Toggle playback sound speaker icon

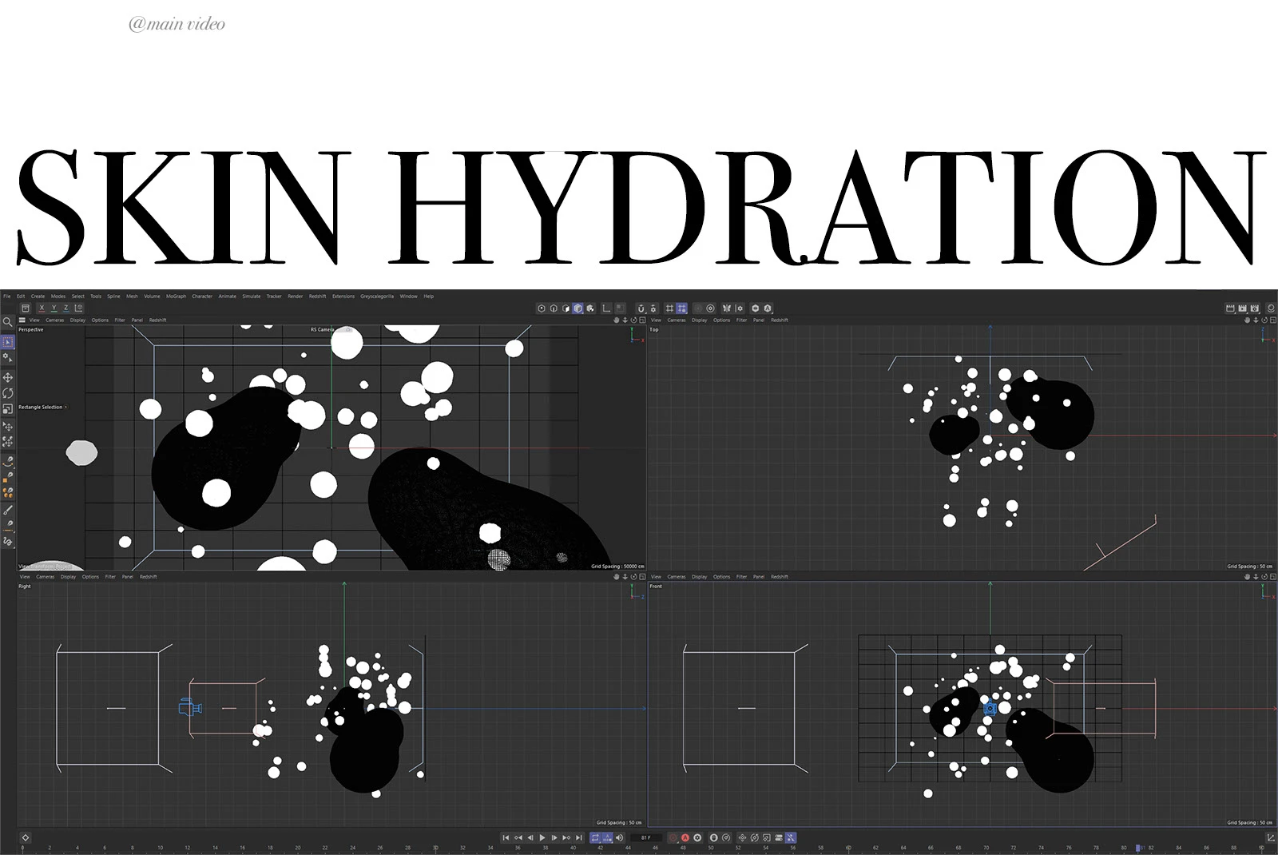tap(619, 837)
